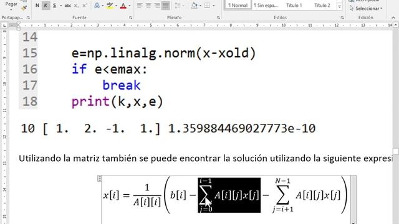This screenshot has width=399, height=224.
Task: Click the equation handle icon
Action: pyautogui.click(x=100, y=179)
